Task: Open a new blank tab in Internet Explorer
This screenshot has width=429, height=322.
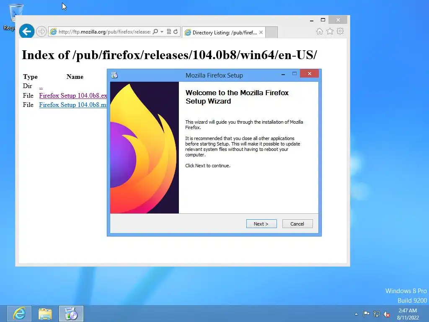Action: coord(271,32)
